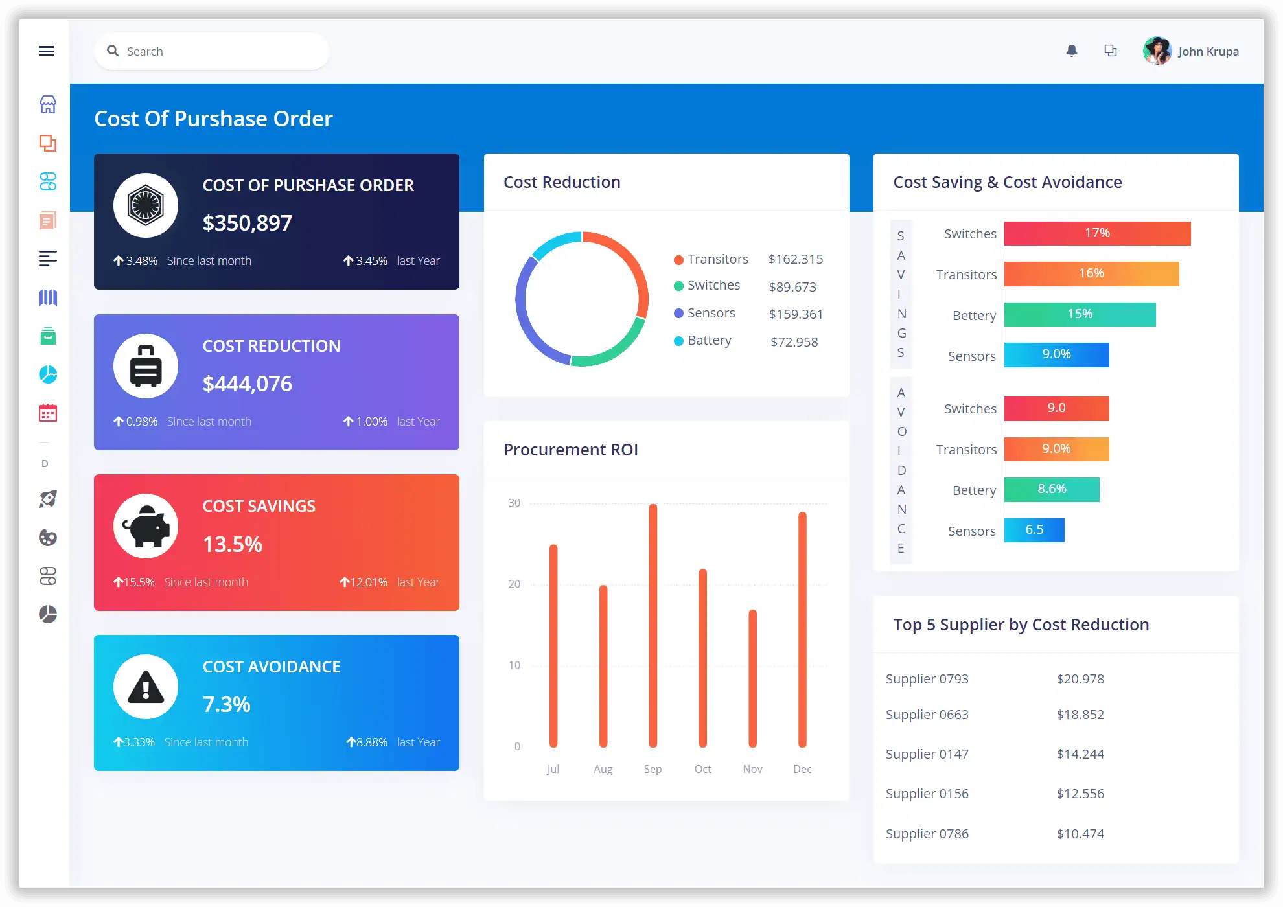Image resolution: width=1283 pixels, height=907 pixels.
Task: Open the blue pie chart sidebar icon
Action: pyautogui.click(x=48, y=374)
